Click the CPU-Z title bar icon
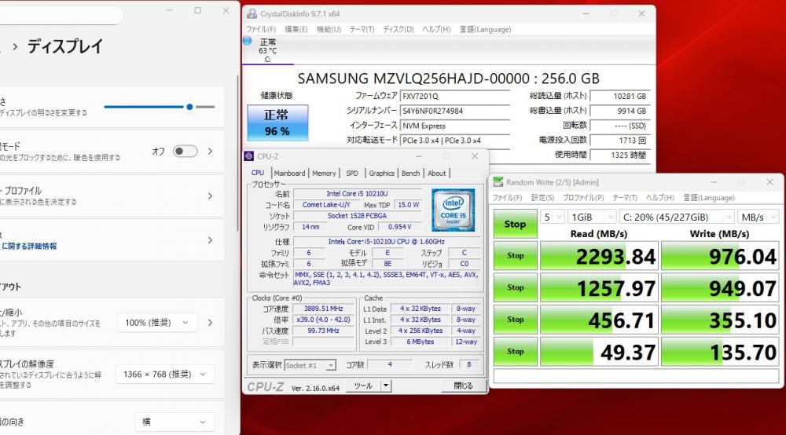This screenshot has height=435, width=786. point(249,156)
